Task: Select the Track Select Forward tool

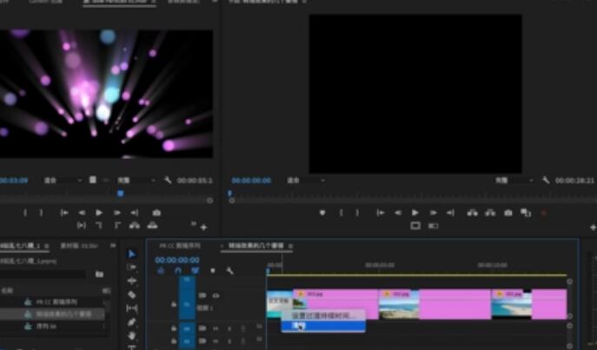Action: (132, 267)
